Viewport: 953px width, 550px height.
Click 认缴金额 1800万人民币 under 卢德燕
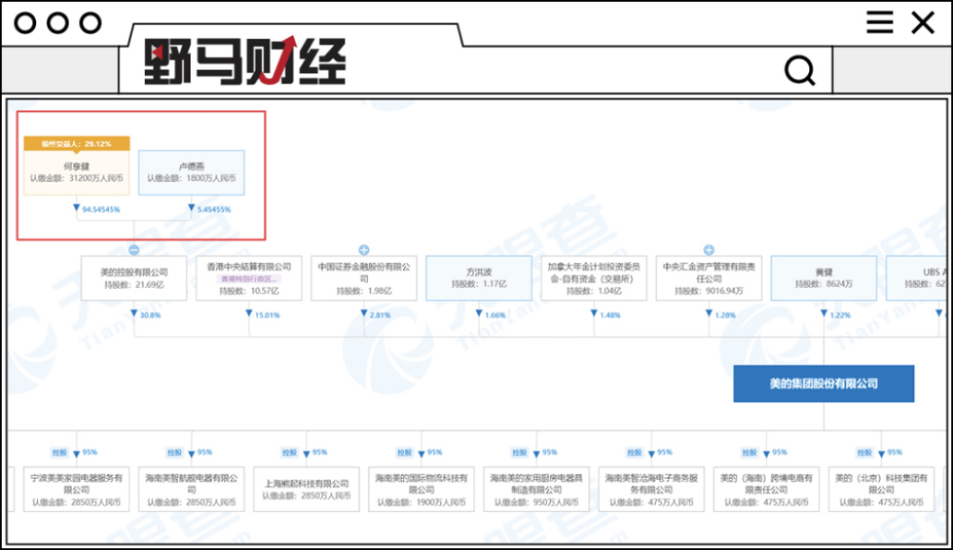pos(192,178)
